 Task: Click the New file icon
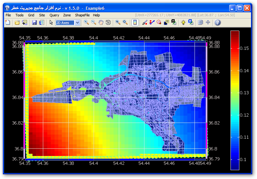8,22
